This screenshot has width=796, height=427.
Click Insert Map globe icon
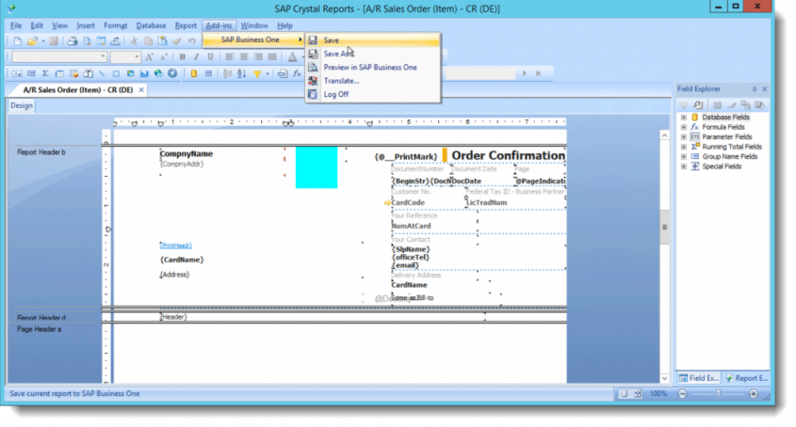pos(158,73)
